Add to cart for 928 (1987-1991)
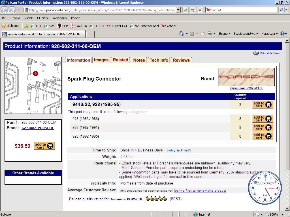 (263, 127)
